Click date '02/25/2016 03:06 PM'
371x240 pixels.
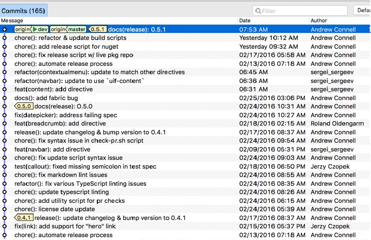272,98
